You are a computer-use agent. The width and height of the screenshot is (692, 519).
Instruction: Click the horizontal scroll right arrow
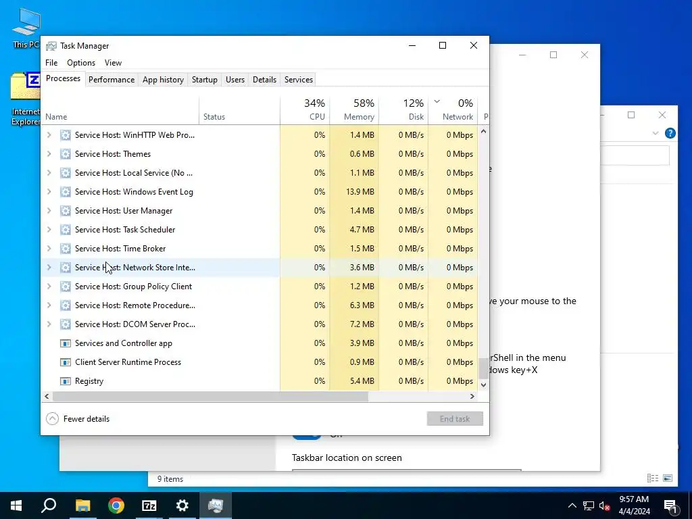pyautogui.click(x=472, y=396)
